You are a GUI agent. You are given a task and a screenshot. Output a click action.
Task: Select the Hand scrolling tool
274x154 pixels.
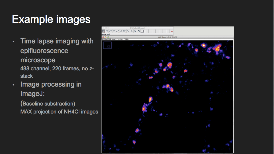[x=139, y=31]
